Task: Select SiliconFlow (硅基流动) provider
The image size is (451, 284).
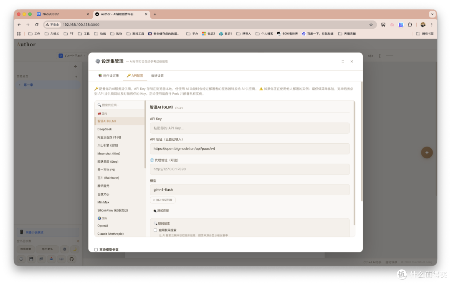Action: (x=120, y=210)
